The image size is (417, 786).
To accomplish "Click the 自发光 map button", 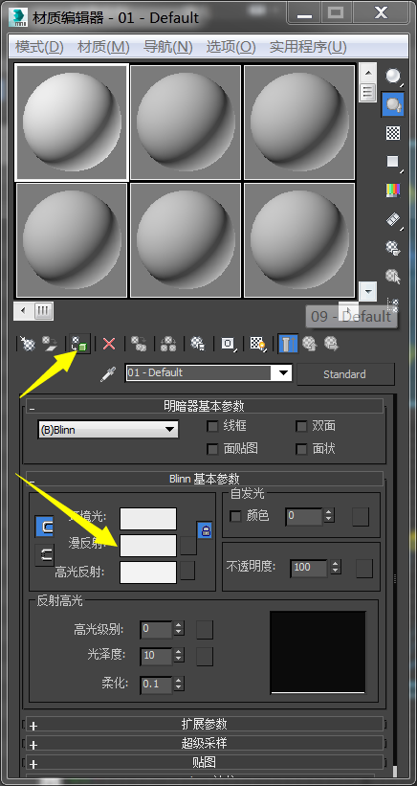I will click(361, 516).
